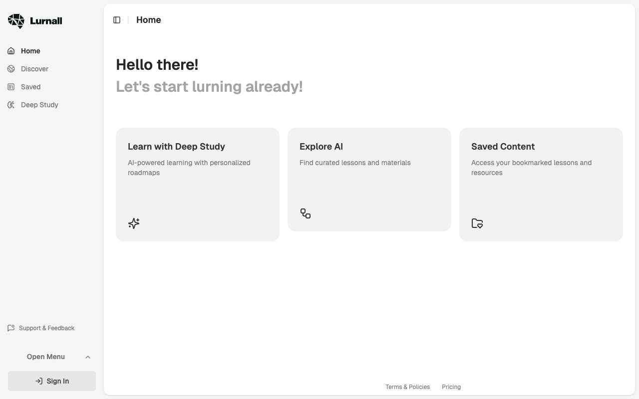
Task: Click the 'Hello there!' heading
Action: coord(157,65)
